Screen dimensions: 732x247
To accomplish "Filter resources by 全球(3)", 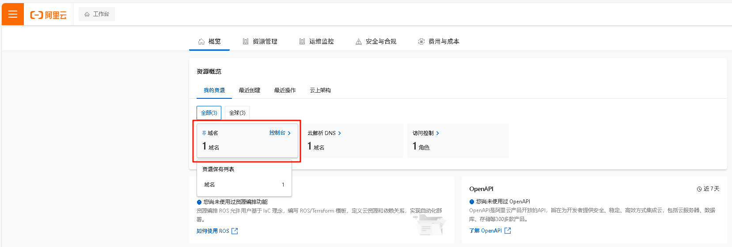I will click(237, 113).
